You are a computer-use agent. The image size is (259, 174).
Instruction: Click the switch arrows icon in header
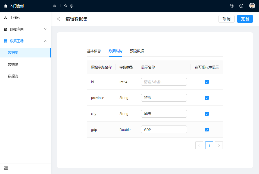(x=55, y=6)
